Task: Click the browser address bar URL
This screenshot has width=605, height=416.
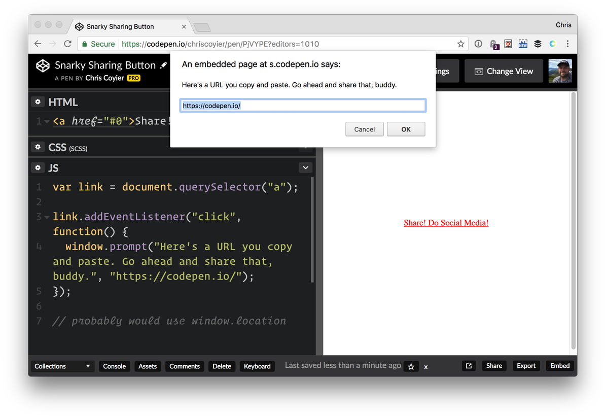Action: (x=220, y=44)
